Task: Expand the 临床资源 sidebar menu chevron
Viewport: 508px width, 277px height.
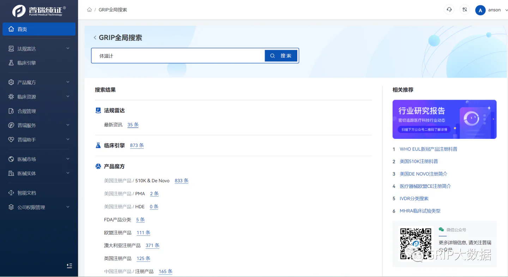Action: [68, 96]
